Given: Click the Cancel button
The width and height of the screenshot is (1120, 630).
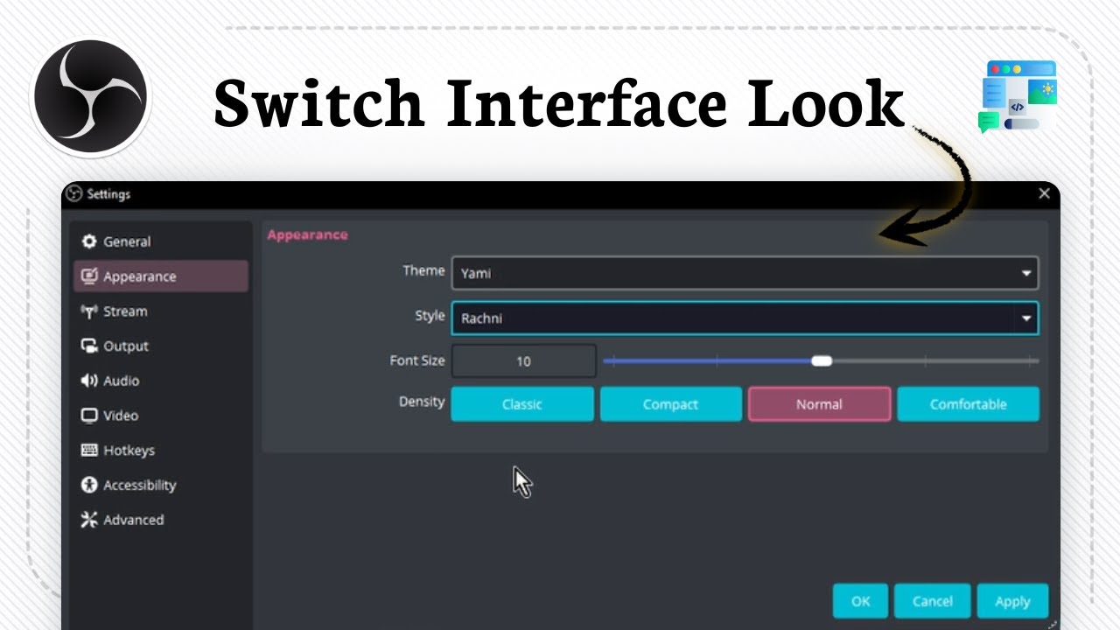Looking at the screenshot, I should point(932,601).
